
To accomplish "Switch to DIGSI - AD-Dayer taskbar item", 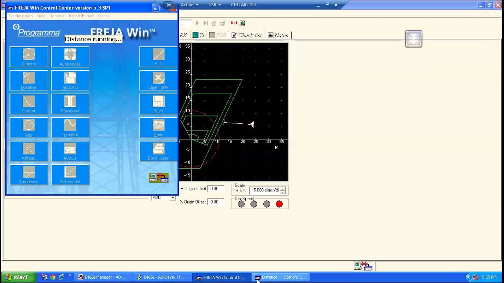I will 162,277.
